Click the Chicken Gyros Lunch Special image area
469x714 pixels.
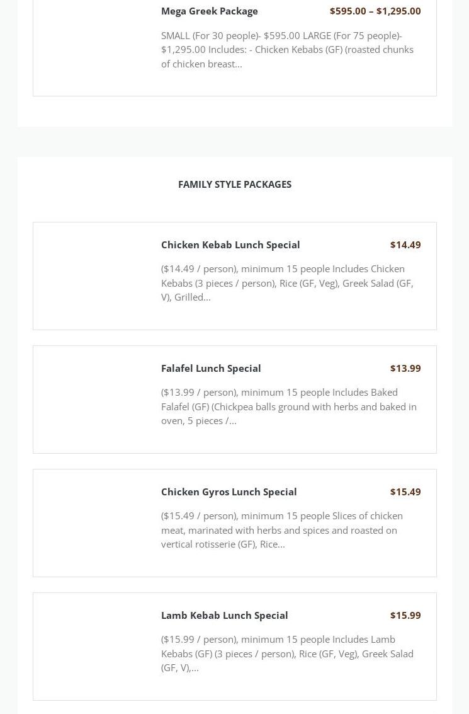click(x=94, y=523)
